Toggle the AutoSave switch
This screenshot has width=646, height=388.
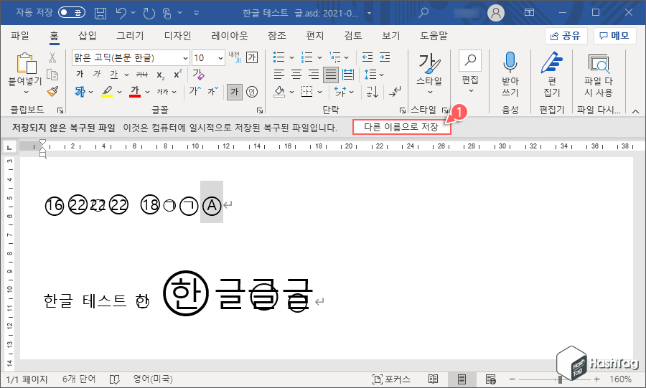(x=72, y=13)
